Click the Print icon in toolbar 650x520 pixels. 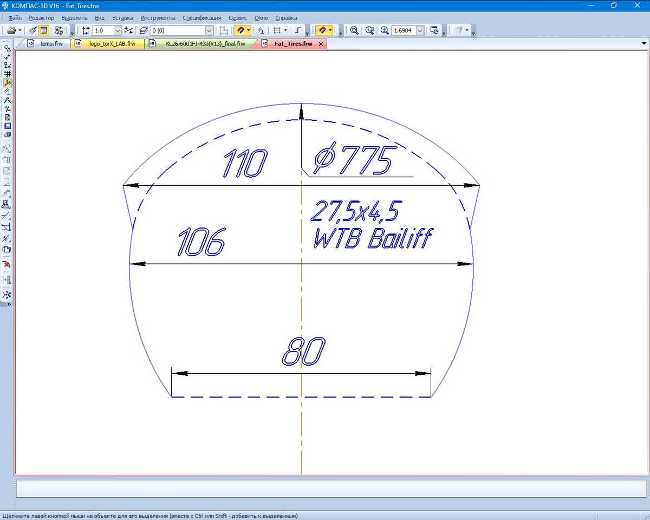coord(11,31)
